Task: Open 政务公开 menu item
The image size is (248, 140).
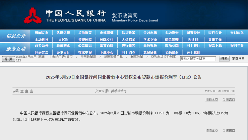Action: tap(42, 45)
